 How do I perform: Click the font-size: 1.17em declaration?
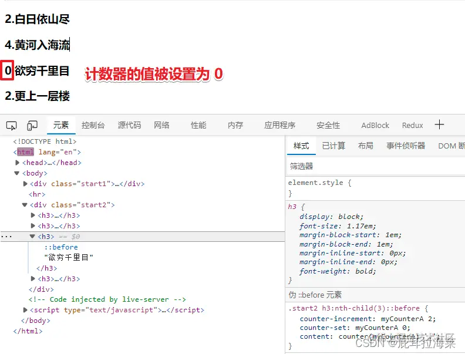[338, 226]
